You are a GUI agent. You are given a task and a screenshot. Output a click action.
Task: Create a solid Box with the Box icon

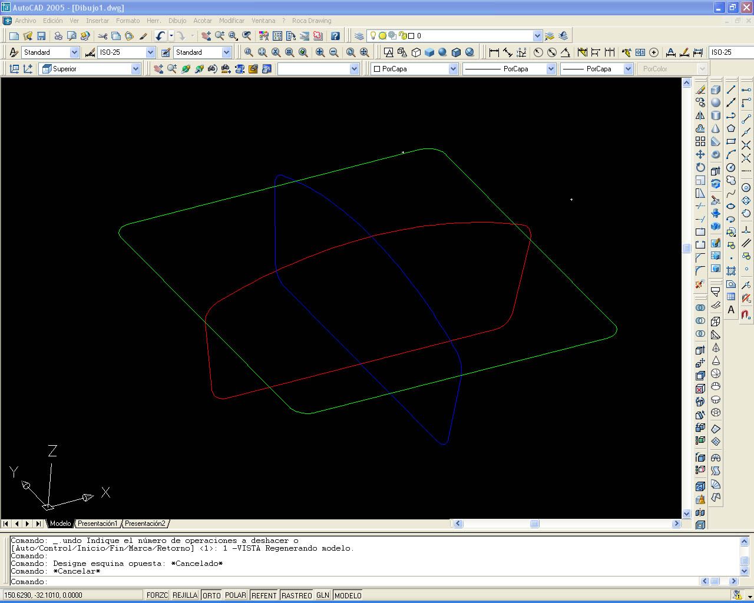tap(716, 90)
